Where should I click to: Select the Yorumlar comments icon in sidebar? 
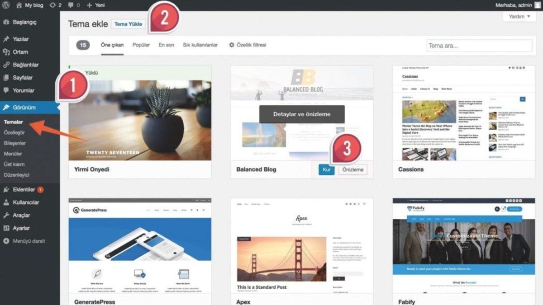click(5, 90)
